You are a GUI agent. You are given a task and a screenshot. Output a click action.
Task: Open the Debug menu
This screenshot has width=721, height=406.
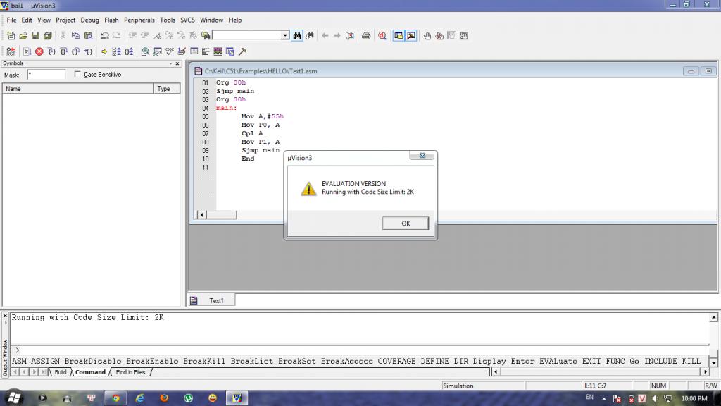coord(89,20)
